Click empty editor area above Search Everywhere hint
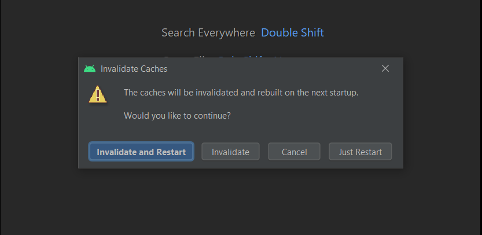 point(241,12)
